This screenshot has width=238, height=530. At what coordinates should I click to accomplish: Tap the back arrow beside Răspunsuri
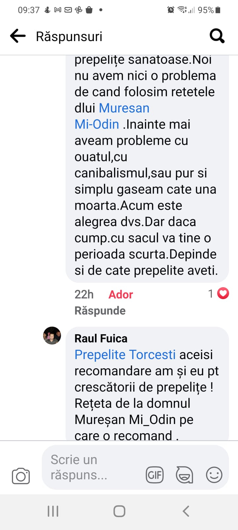[18, 36]
